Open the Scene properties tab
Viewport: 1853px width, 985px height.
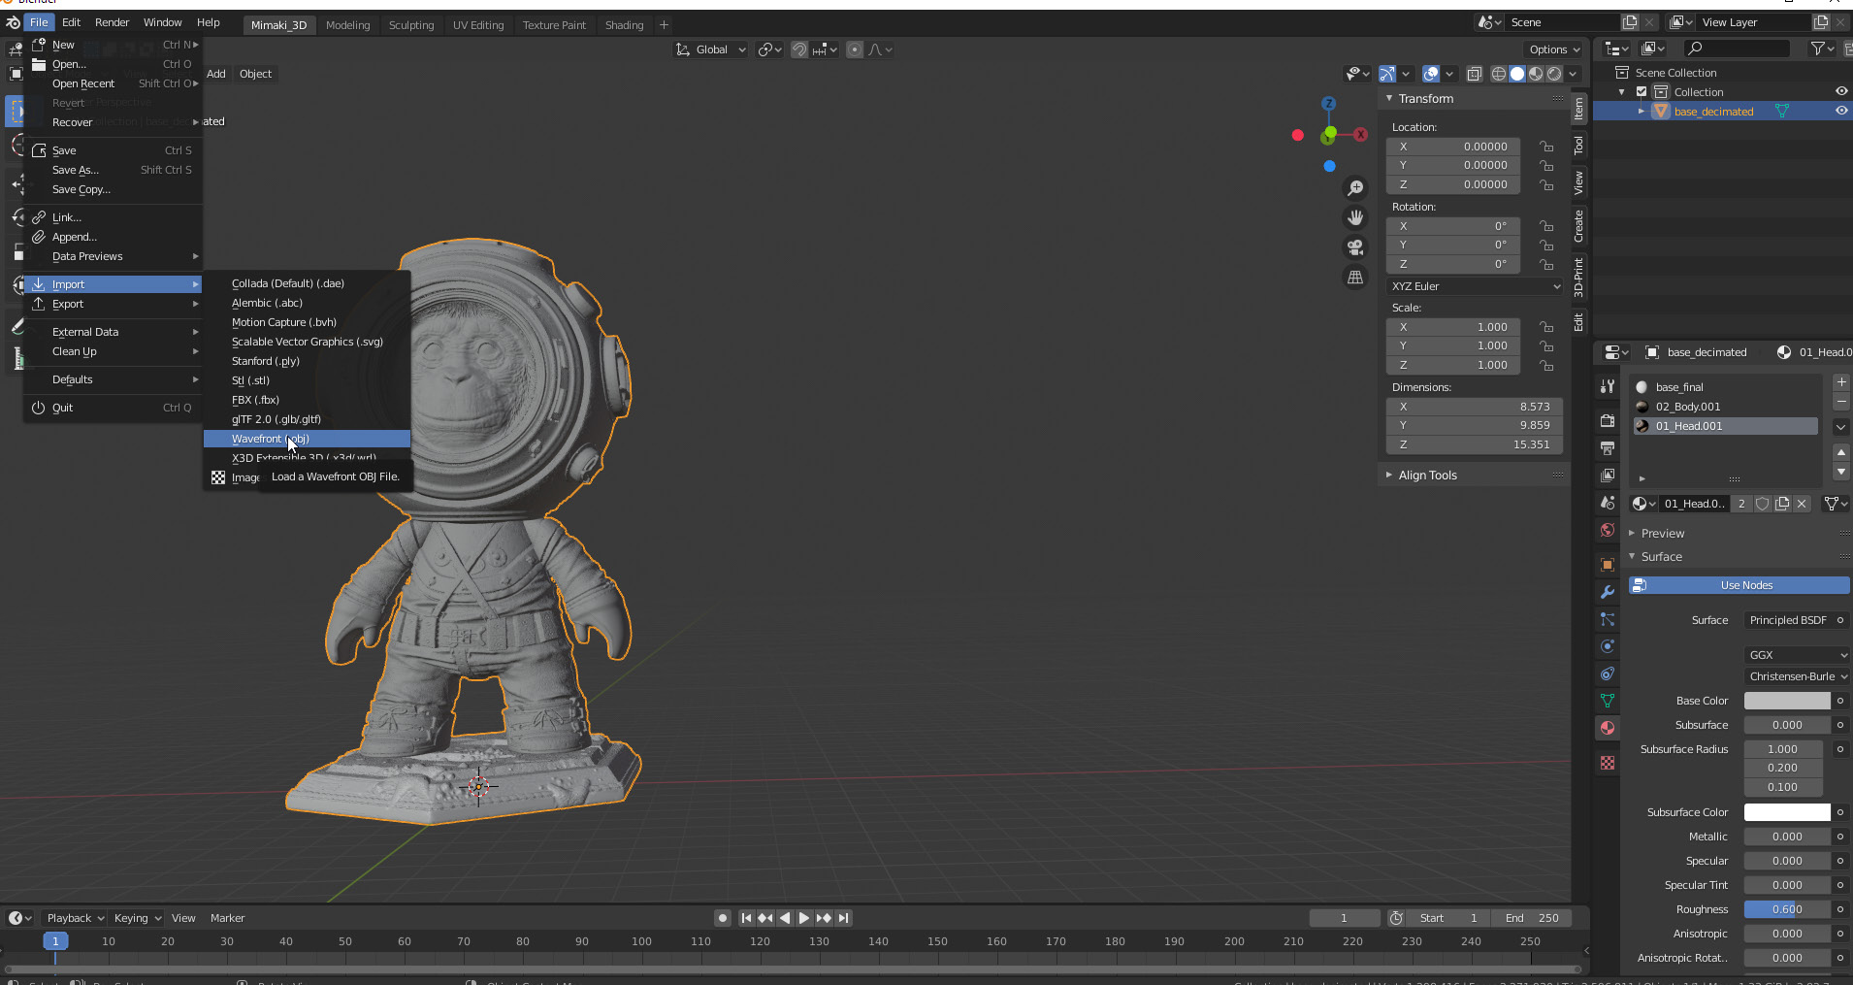point(1608,502)
